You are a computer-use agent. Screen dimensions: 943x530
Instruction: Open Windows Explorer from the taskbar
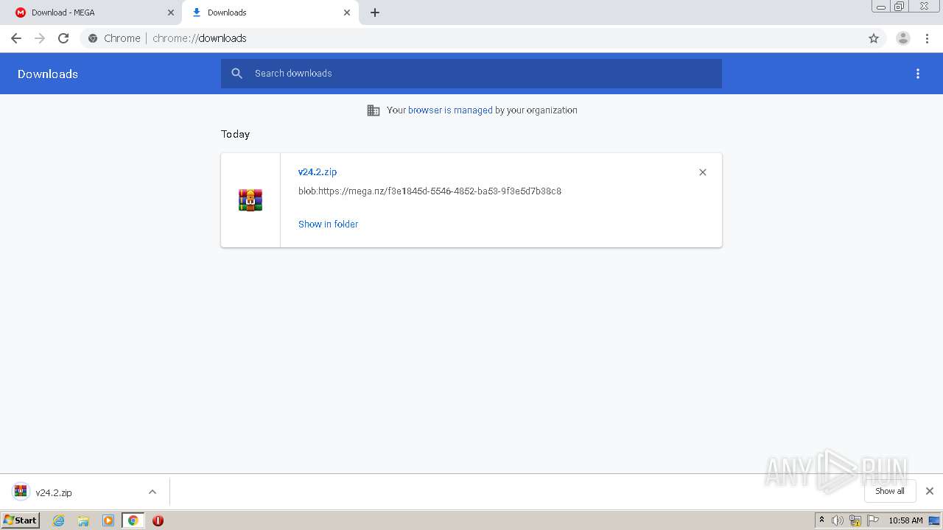(83, 520)
